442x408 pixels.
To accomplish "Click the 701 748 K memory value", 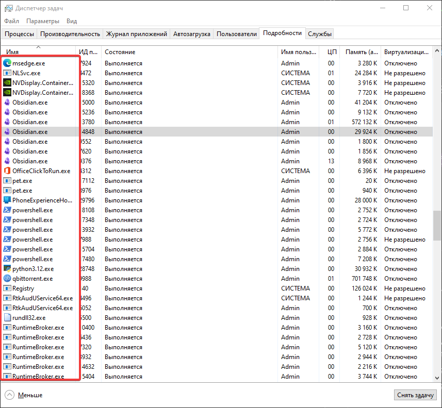I will [x=364, y=279].
